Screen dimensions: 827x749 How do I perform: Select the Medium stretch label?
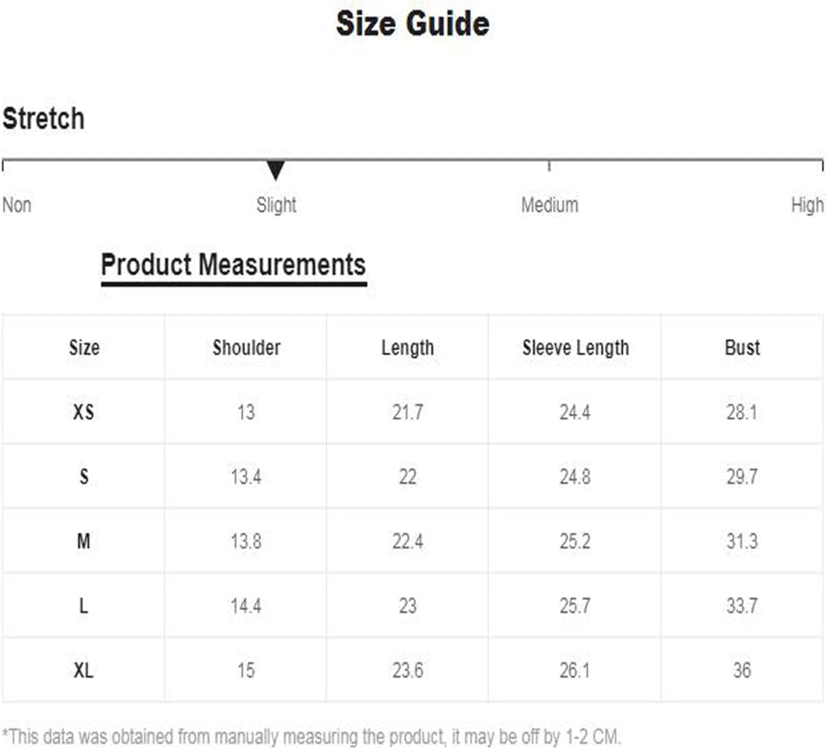tap(550, 204)
